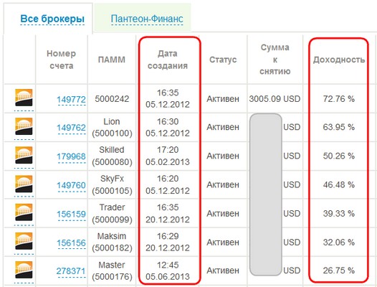Screen dimensions: 377x287
Task: Click the Статус column header
Action: 223,60
